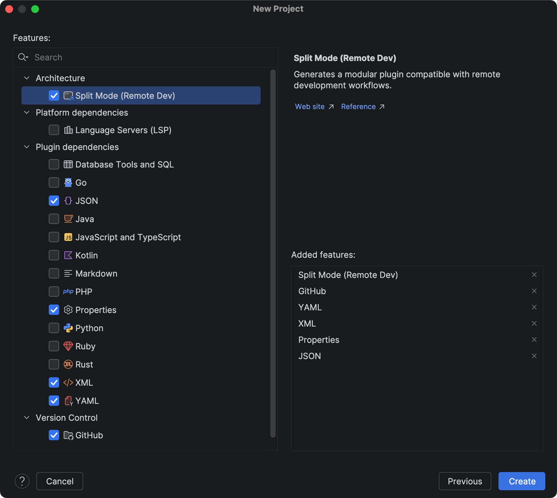Image resolution: width=557 pixels, height=498 pixels.
Task: Select Properties in the Added features list
Action: [319, 340]
